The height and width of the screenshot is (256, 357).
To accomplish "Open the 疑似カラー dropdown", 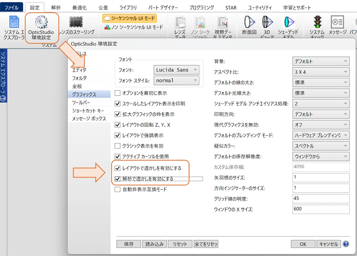I will pos(321,146).
